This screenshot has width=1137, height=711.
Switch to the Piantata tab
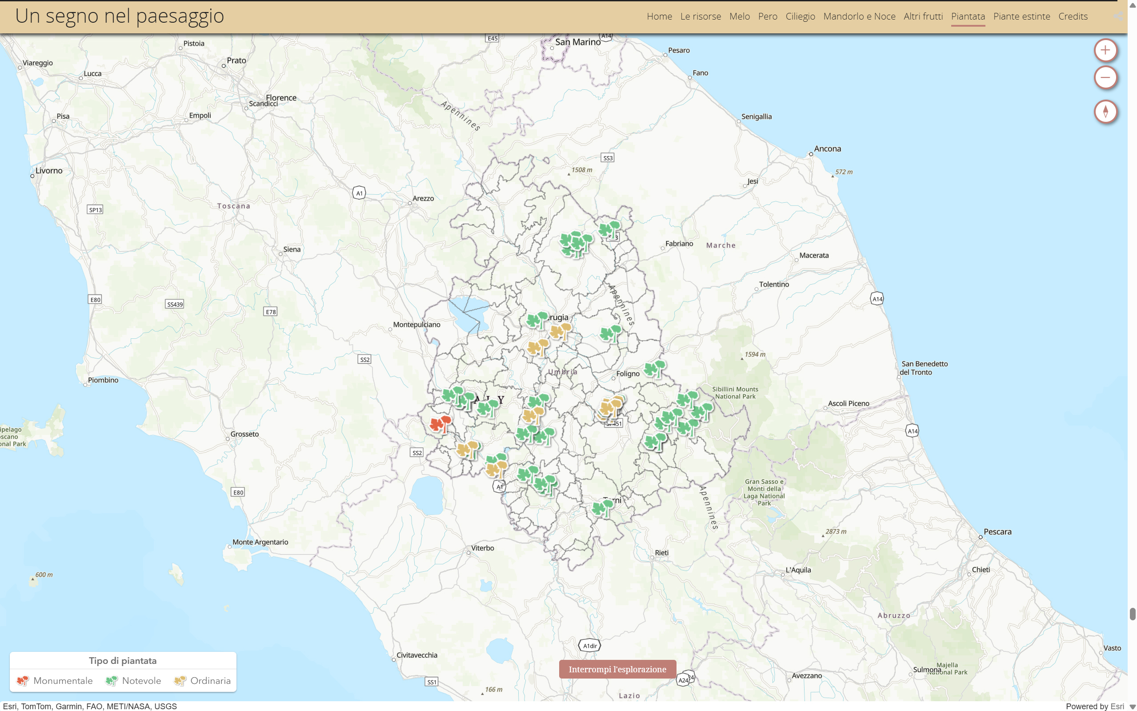click(967, 16)
